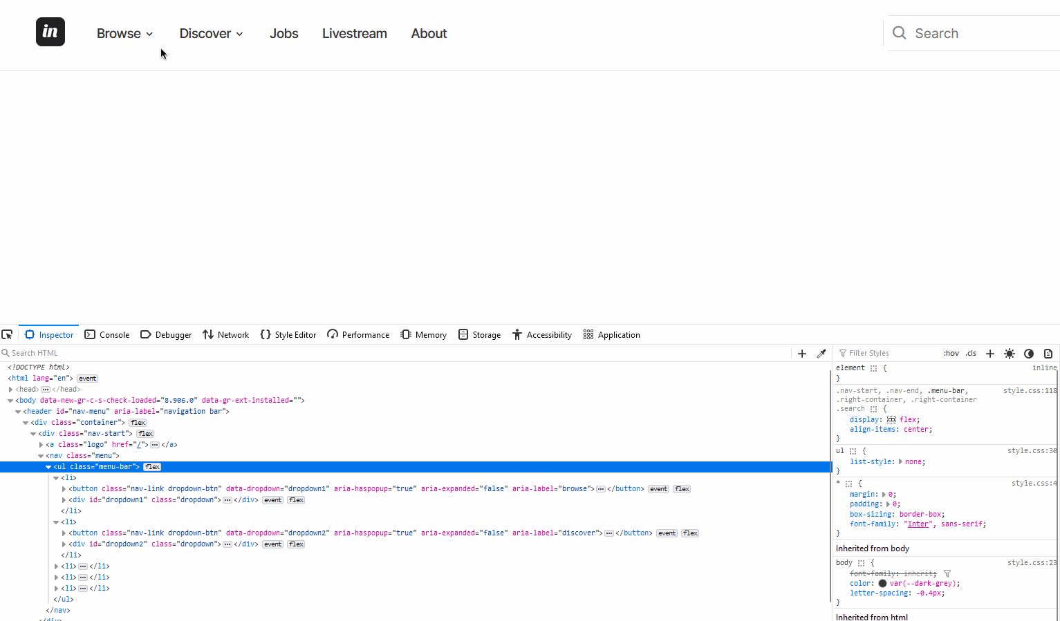Open the eyedropper color picker tool
The width and height of the screenshot is (1060, 621).
click(821, 353)
